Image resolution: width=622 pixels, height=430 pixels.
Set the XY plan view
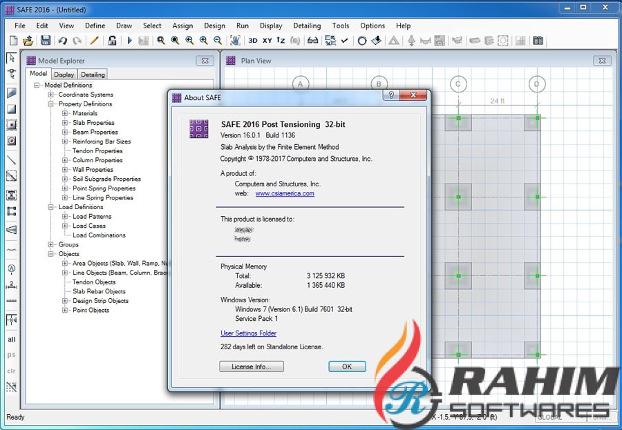tap(267, 41)
